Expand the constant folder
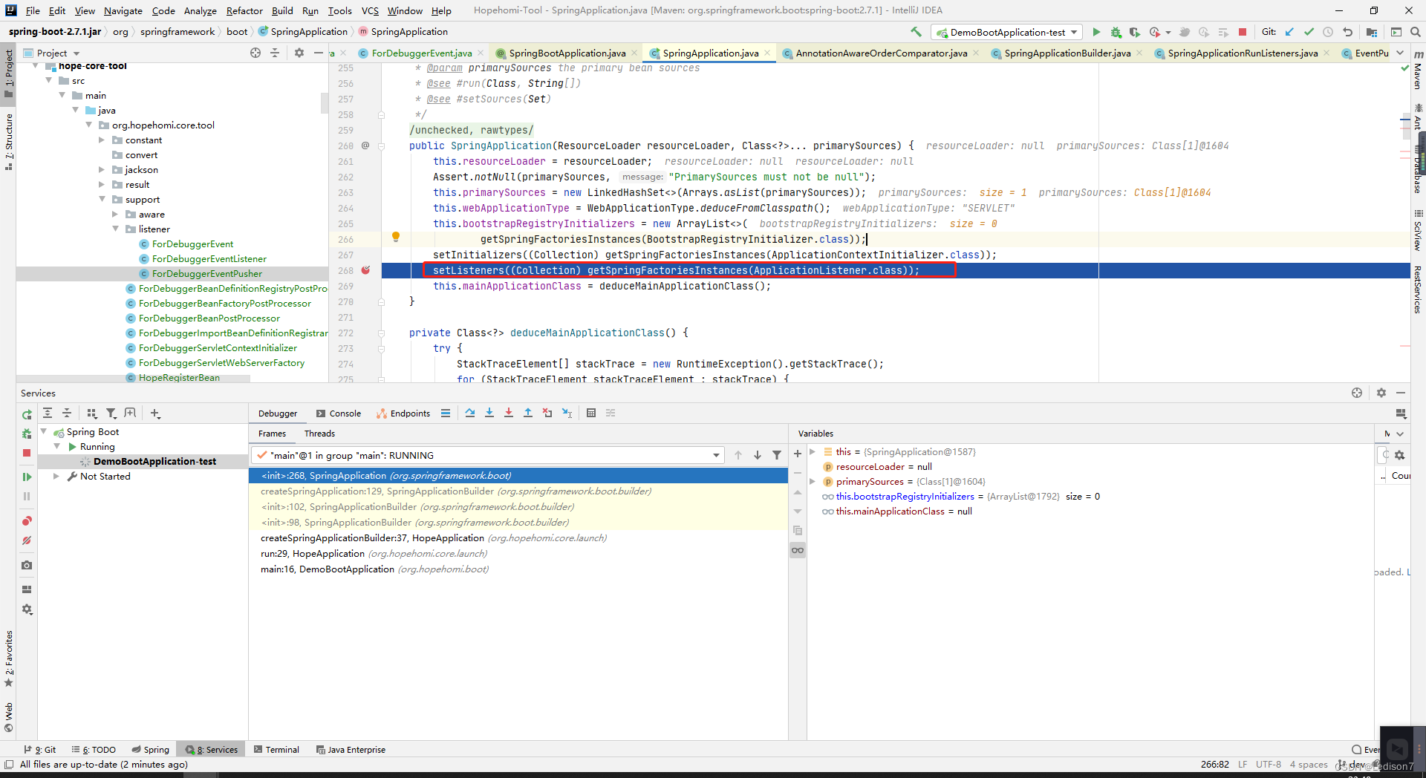 [x=102, y=140]
